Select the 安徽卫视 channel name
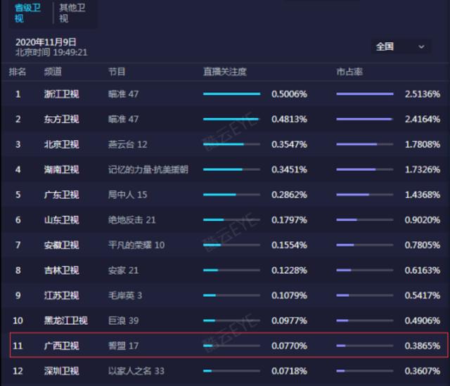450x386 pixels. (61, 245)
